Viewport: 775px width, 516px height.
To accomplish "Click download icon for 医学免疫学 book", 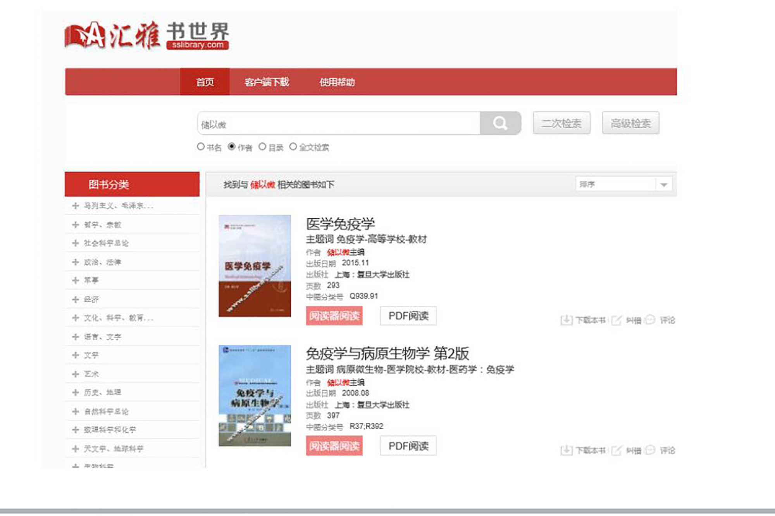I will [x=566, y=320].
